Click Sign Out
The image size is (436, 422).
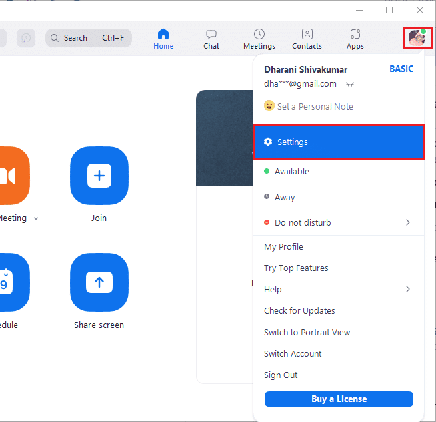281,375
